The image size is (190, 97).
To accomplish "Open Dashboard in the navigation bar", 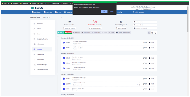I will (x=36, y=12).
